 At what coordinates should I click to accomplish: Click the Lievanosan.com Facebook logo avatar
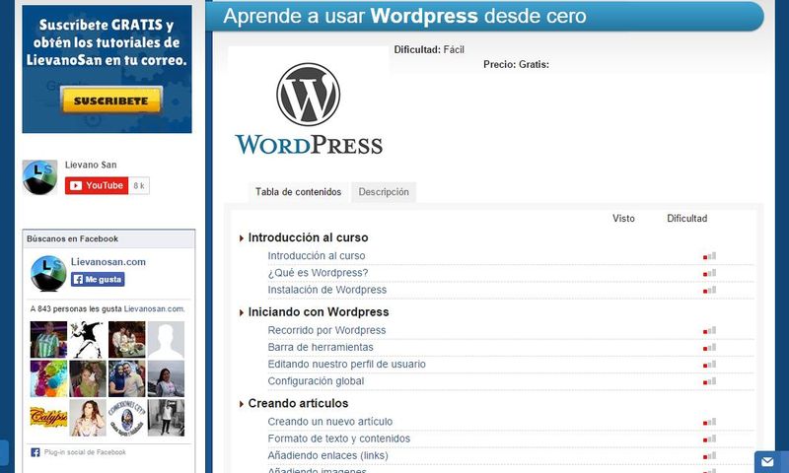48,273
